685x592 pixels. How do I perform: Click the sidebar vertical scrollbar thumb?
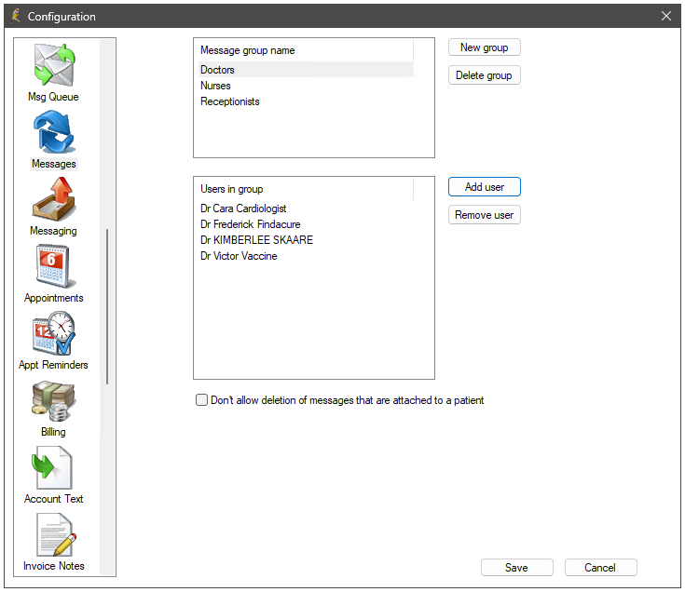coord(107,306)
